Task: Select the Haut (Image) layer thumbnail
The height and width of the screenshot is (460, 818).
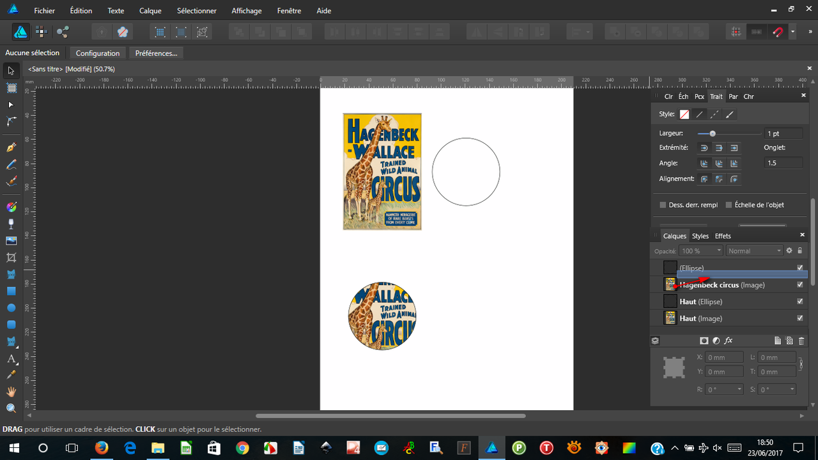Action: click(x=670, y=318)
